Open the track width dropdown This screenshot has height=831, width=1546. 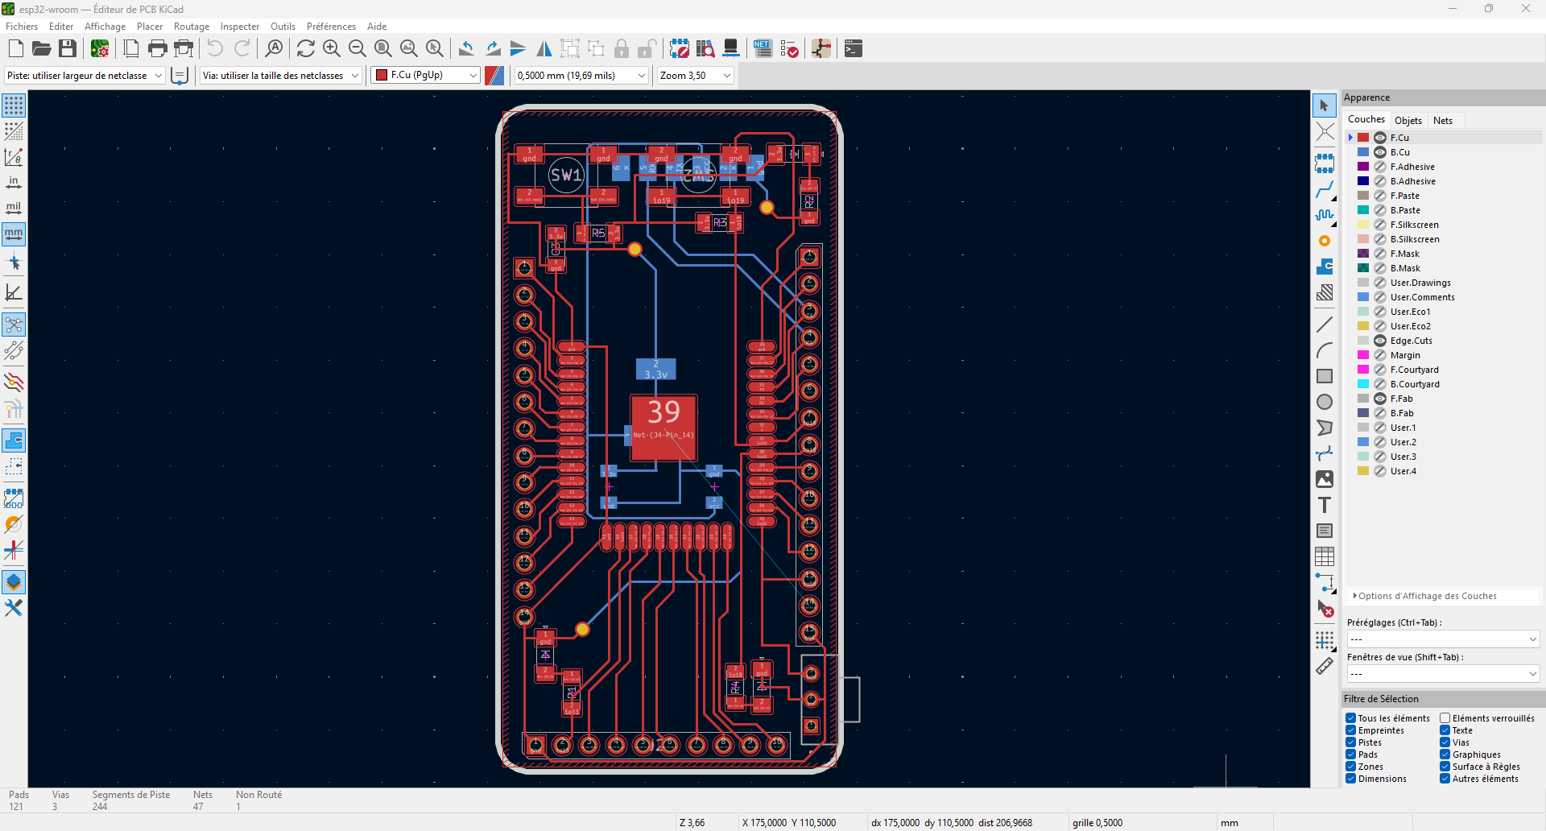pyautogui.click(x=85, y=76)
